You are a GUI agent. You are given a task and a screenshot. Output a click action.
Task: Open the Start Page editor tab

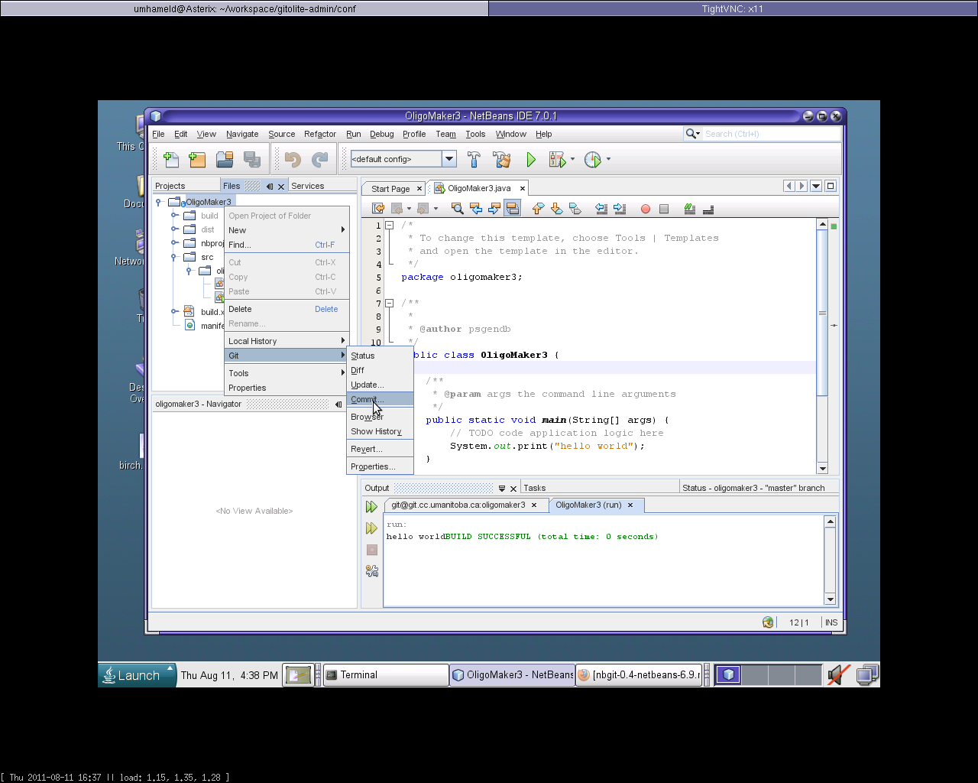pos(390,189)
